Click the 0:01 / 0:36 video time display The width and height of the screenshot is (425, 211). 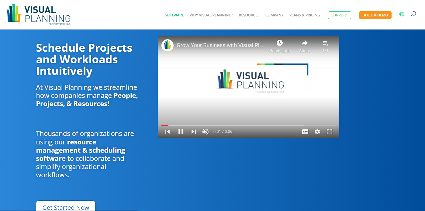click(223, 132)
